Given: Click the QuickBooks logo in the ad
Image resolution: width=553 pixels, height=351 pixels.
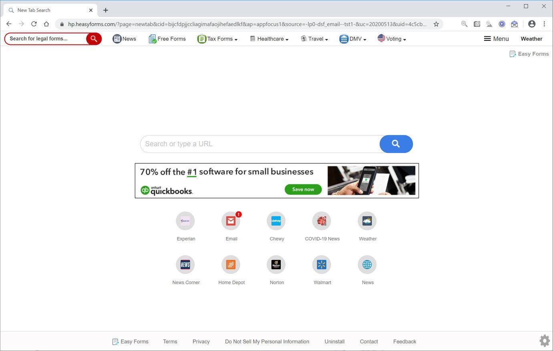Looking at the screenshot, I should tap(167, 191).
